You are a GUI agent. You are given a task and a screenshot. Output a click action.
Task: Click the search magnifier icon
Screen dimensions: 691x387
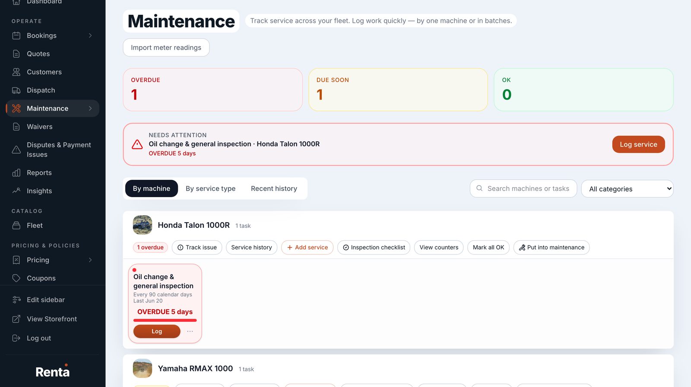click(x=479, y=189)
